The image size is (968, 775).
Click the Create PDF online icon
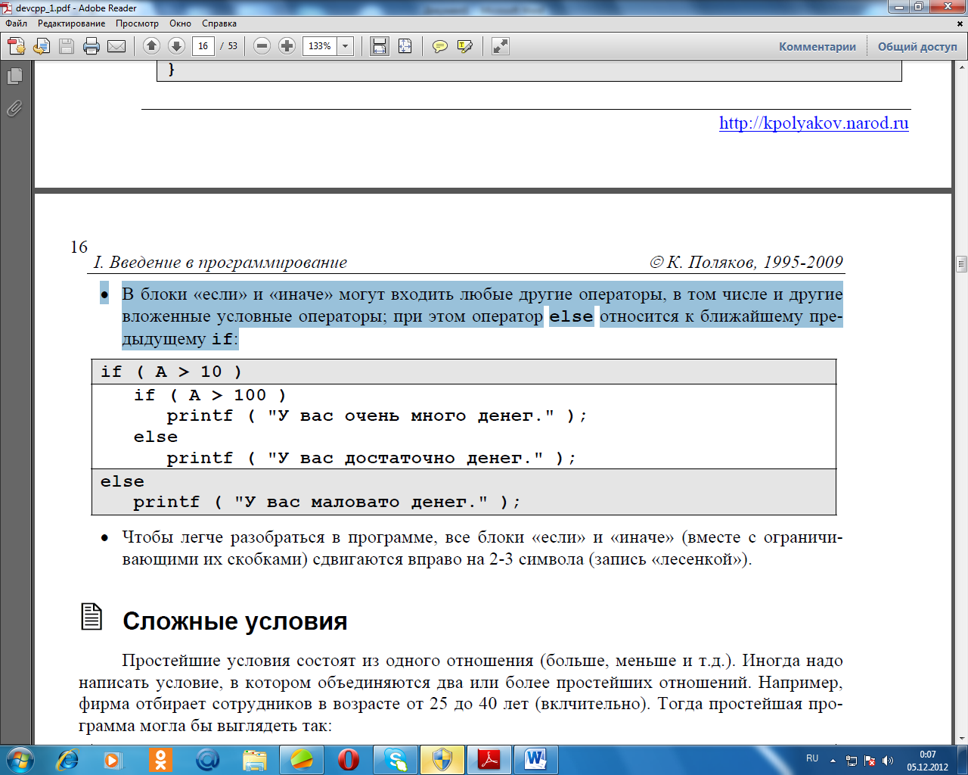coord(17,46)
